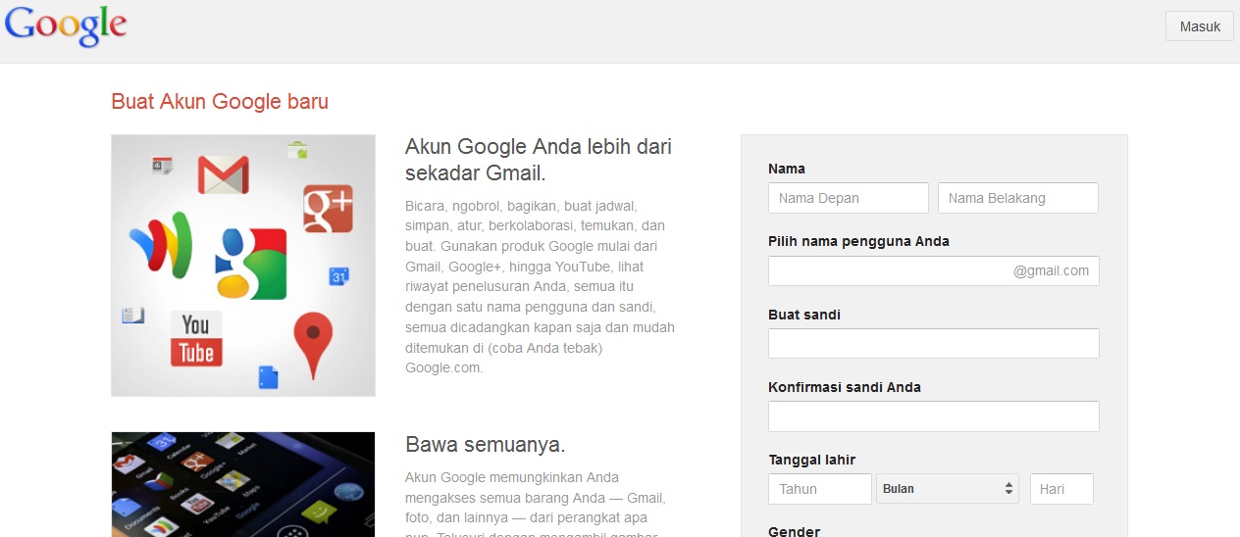
Task: Click the Tahun birth year field
Action: pyautogui.click(x=820, y=489)
